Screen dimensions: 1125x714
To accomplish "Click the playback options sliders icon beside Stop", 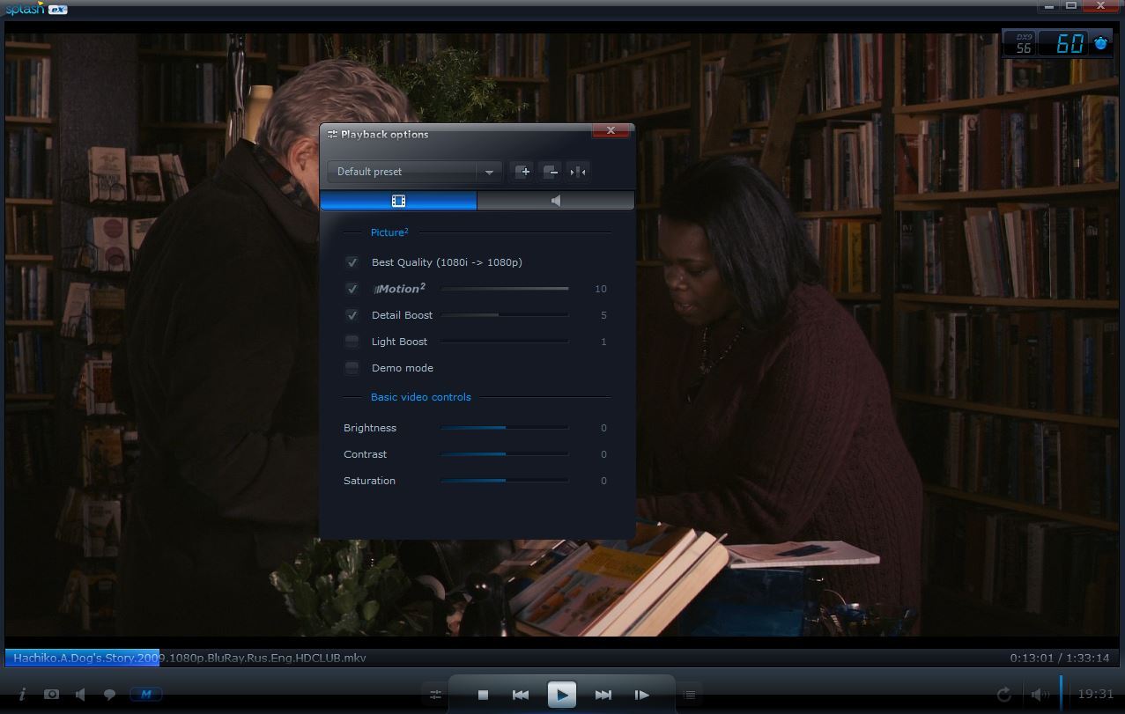I will 435,695.
